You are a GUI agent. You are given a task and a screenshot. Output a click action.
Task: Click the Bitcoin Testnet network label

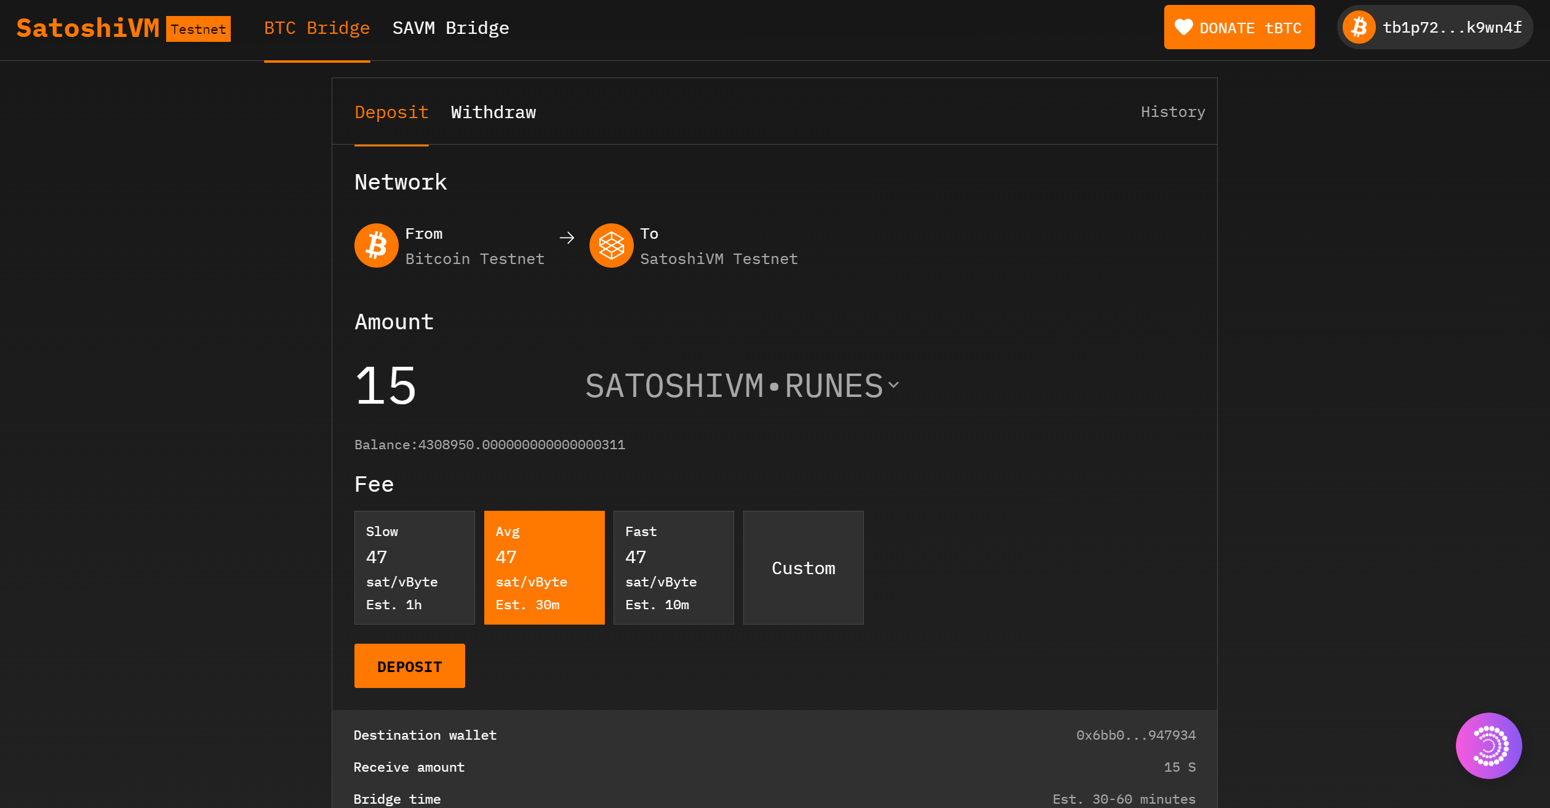pos(475,259)
